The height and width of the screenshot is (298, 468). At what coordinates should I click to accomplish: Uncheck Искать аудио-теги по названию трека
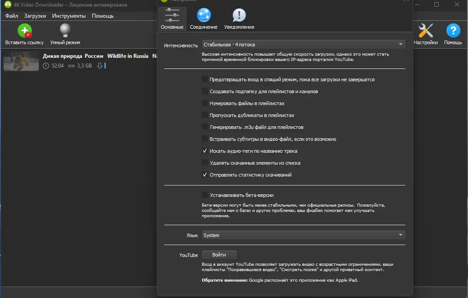coord(205,151)
